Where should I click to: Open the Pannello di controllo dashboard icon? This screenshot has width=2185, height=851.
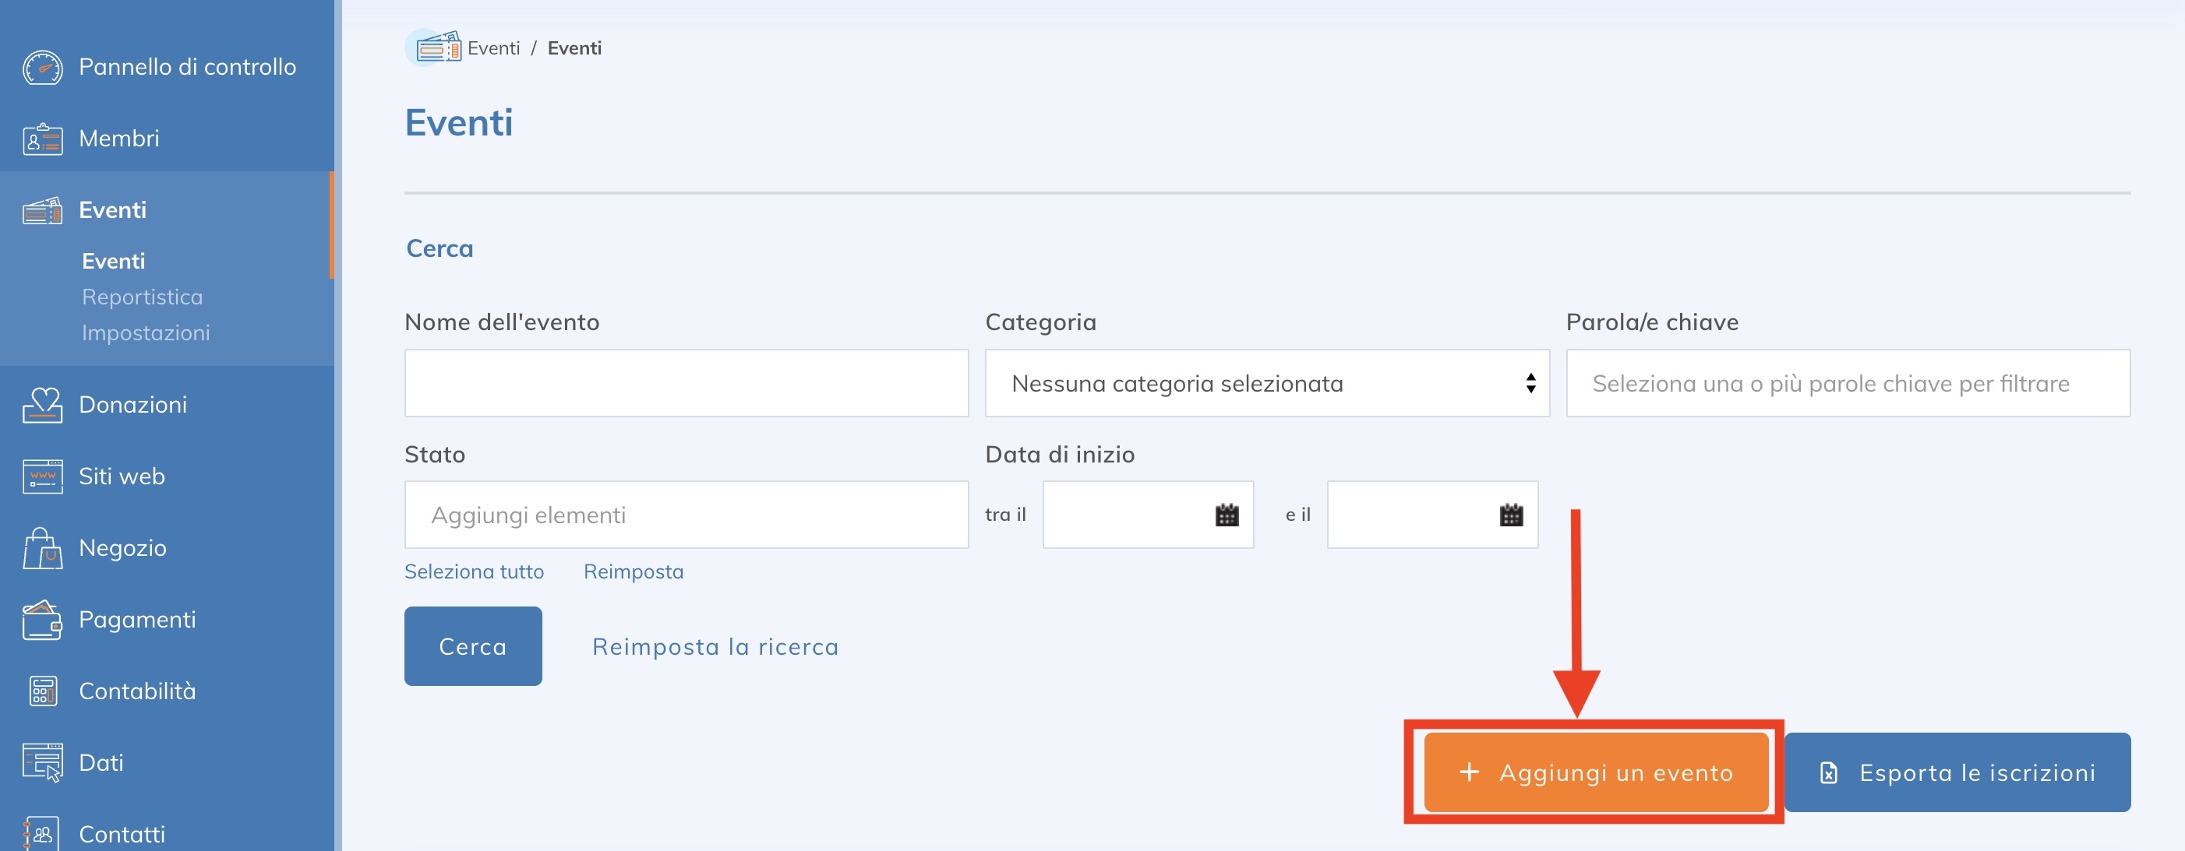coord(42,66)
